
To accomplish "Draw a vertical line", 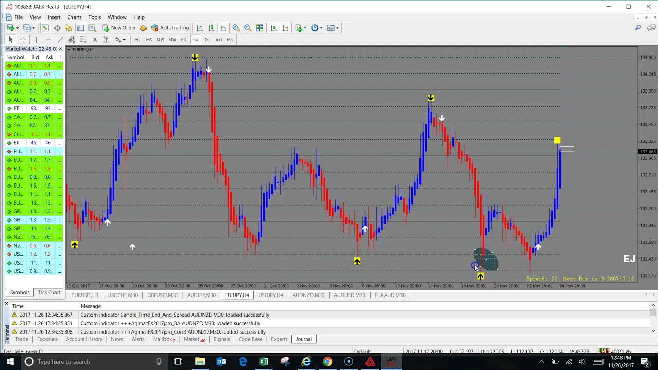I will [x=36, y=40].
